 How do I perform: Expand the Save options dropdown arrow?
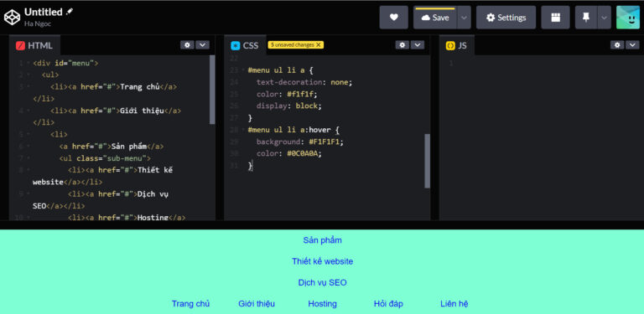pyautogui.click(x=464, y=18)
